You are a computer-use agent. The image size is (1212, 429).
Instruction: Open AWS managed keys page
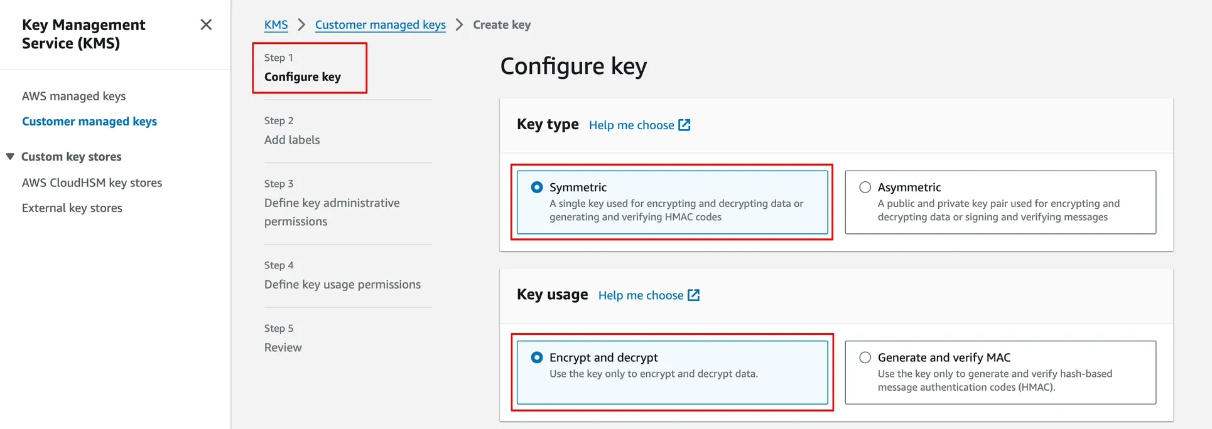[x=73, y=96]
